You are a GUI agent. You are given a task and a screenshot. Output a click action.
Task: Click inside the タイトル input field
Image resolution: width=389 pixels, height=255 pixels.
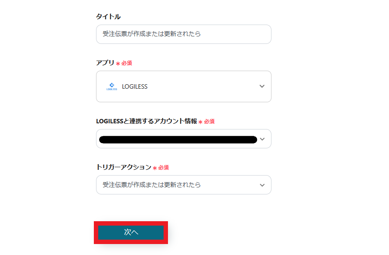[x=183, y=34]
